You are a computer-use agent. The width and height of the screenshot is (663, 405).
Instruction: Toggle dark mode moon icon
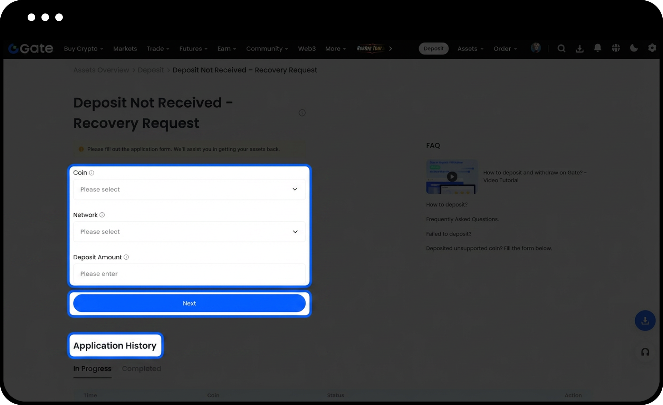pyautogui.click(x=634, y=48)
